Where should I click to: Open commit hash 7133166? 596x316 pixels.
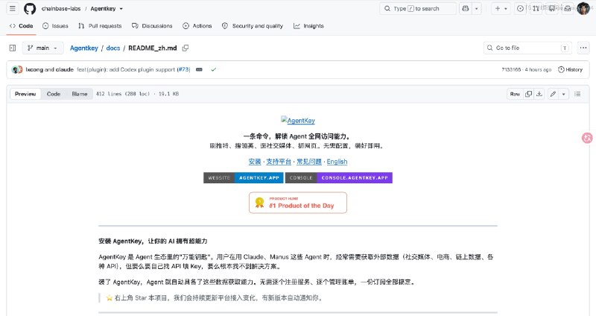click(511, 69)
